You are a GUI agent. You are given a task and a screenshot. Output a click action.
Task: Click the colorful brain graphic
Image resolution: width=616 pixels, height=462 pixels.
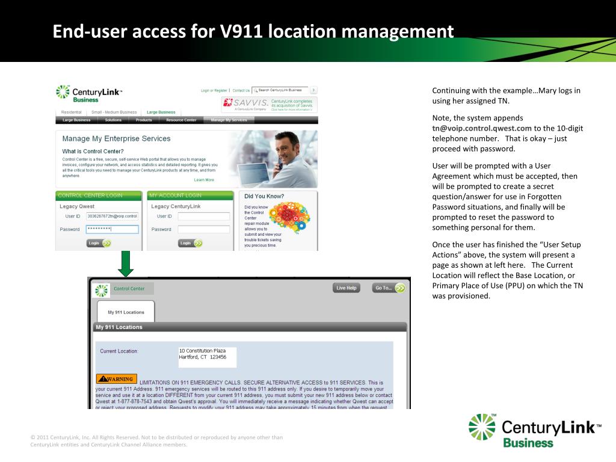(x=289, y=217)
